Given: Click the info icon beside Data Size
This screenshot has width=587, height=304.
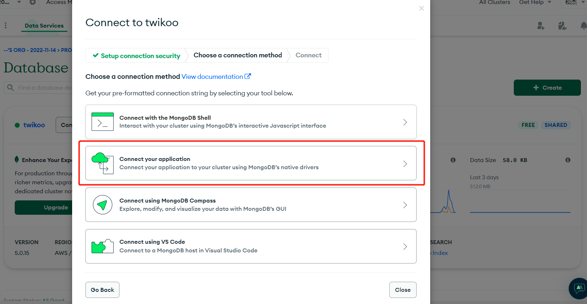Looking at the screenshot, I should [568, 160].
